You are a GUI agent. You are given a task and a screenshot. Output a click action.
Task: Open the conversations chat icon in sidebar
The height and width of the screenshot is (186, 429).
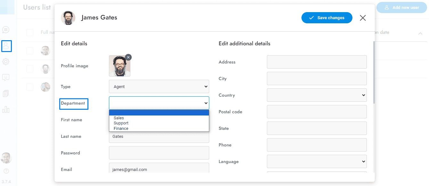click(x=6, y=30)
